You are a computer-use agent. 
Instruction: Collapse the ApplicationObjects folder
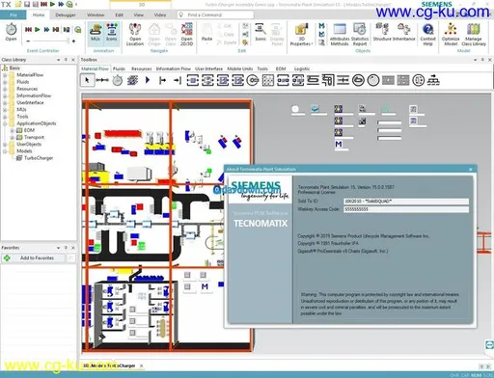pyautogui.click(x=5, y=123)
